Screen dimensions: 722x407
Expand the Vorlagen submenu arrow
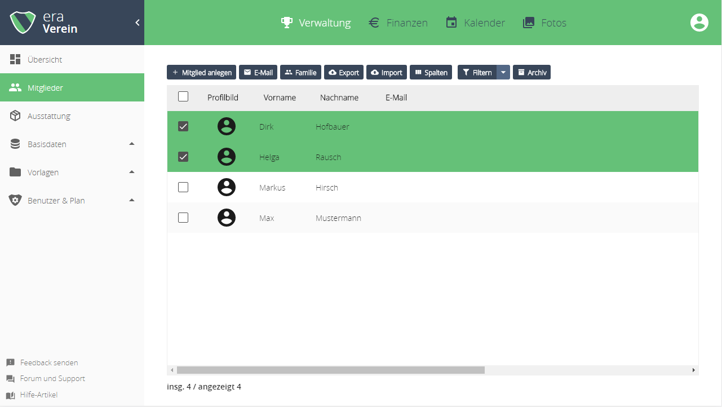pos(132,172)
